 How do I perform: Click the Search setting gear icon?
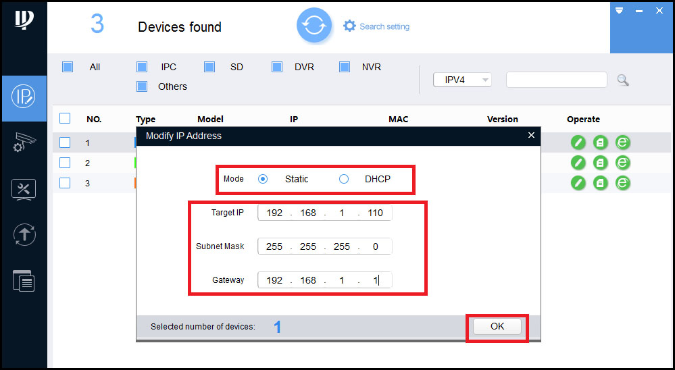pyautogui.click(x=349, y=26)
